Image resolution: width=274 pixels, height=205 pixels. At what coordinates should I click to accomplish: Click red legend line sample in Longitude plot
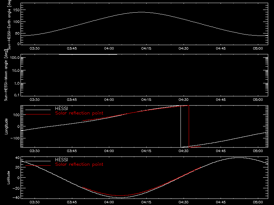tap(38, 114)
